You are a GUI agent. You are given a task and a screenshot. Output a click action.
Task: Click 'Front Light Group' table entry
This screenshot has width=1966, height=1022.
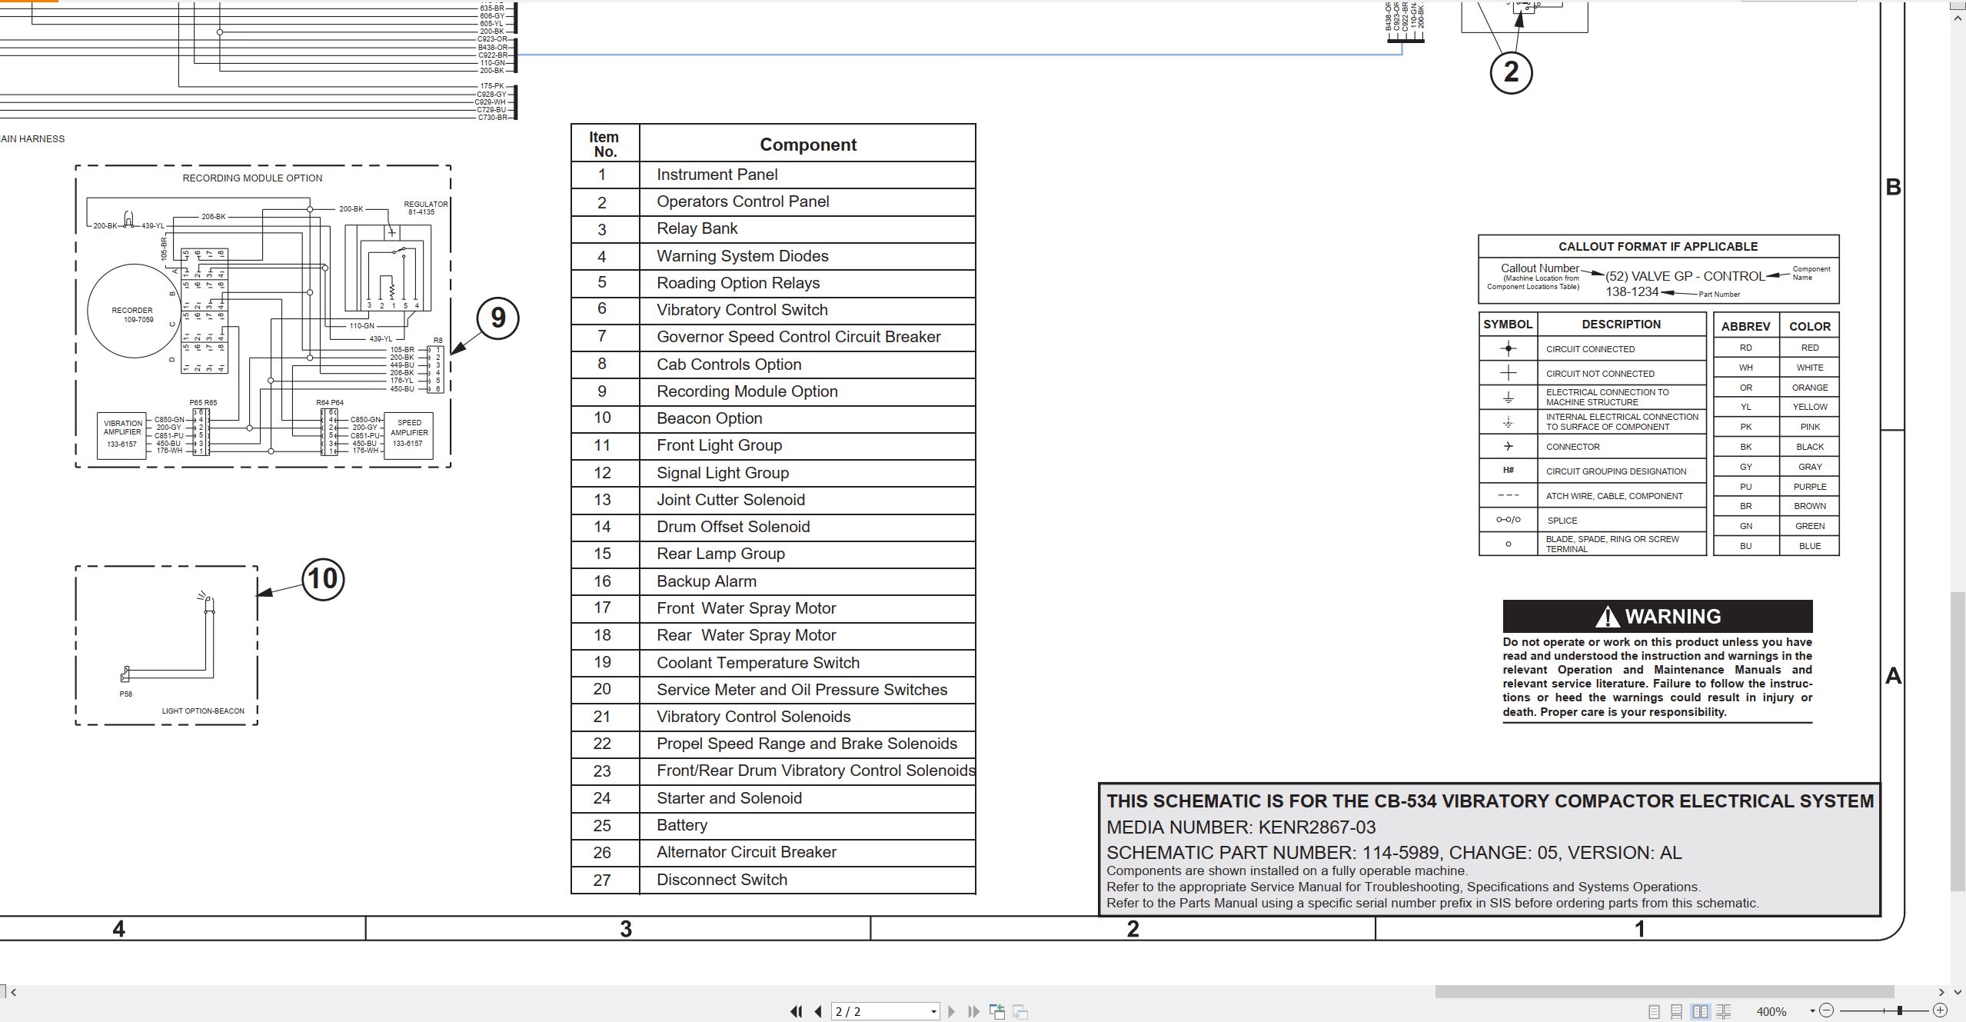tap(719, 445)
